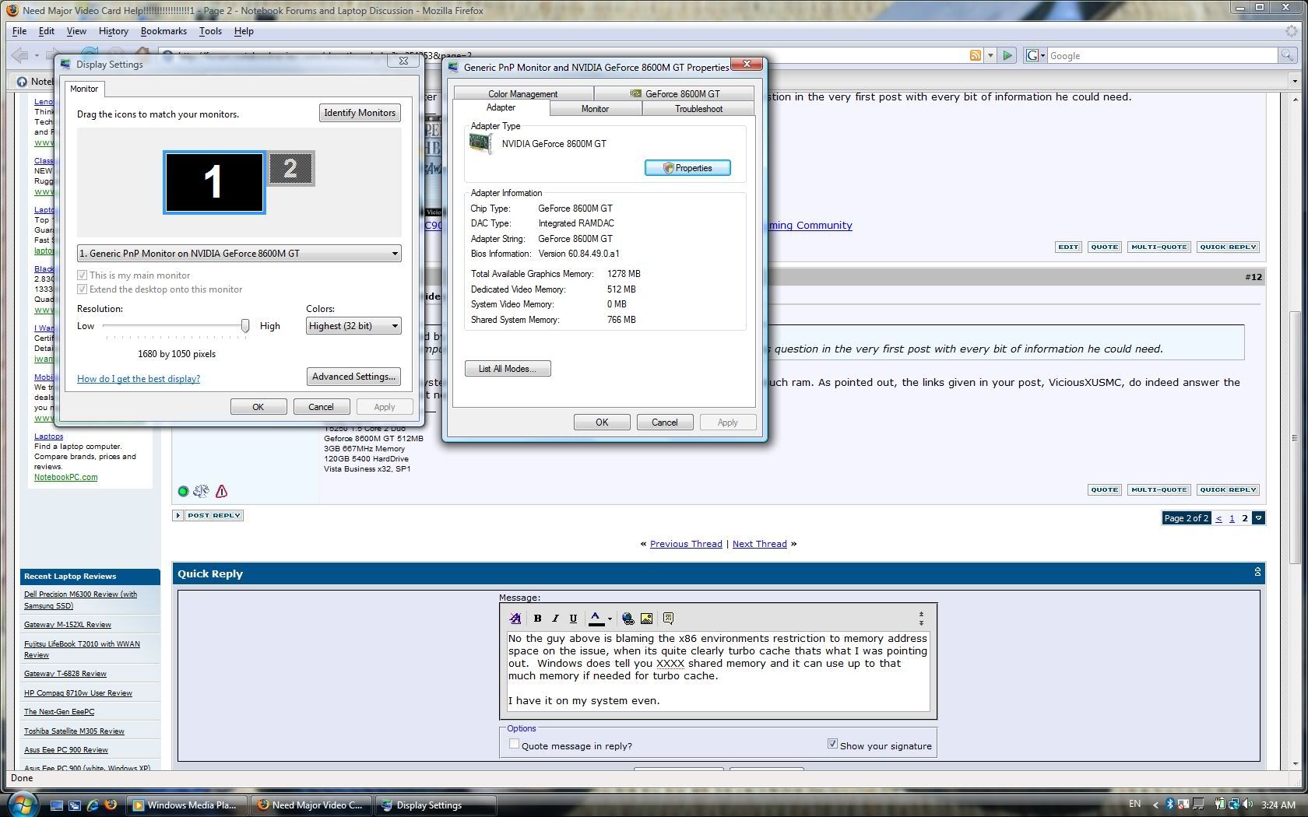Click in the Google search field
This screenshot has width=1308, height=817.
pos(1163,56)
